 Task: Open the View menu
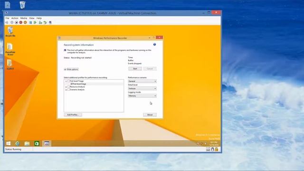[32, 18]
